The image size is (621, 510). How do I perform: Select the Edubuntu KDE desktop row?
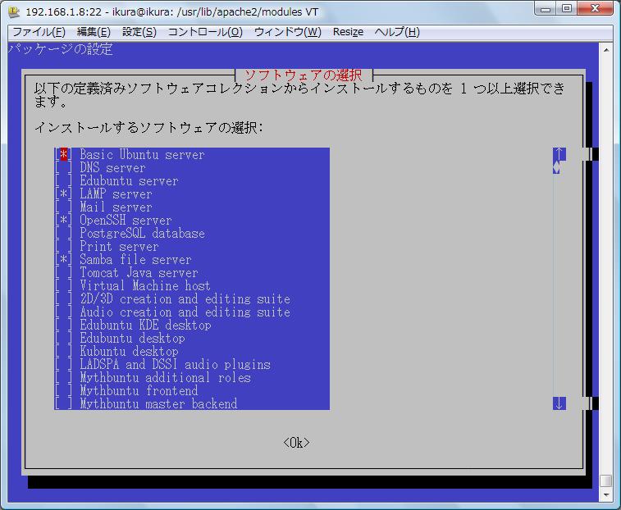coord(192,325)
